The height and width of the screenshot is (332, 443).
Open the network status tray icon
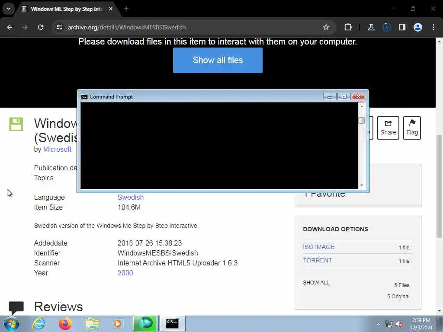coord(389,324)
